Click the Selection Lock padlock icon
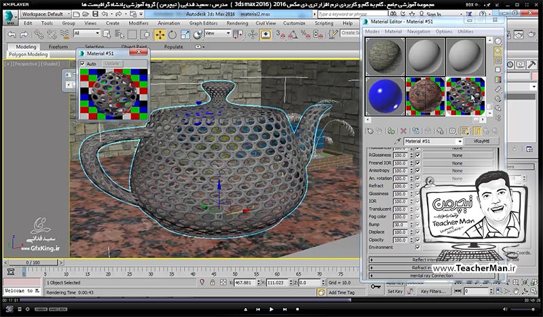Viewport: 543px width, 317px height. coord(212,282)
